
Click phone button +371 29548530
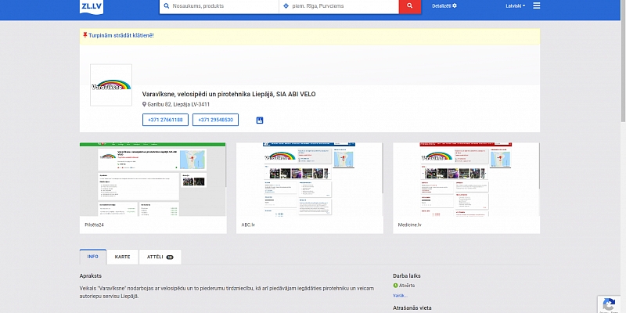tap(215, 120)
